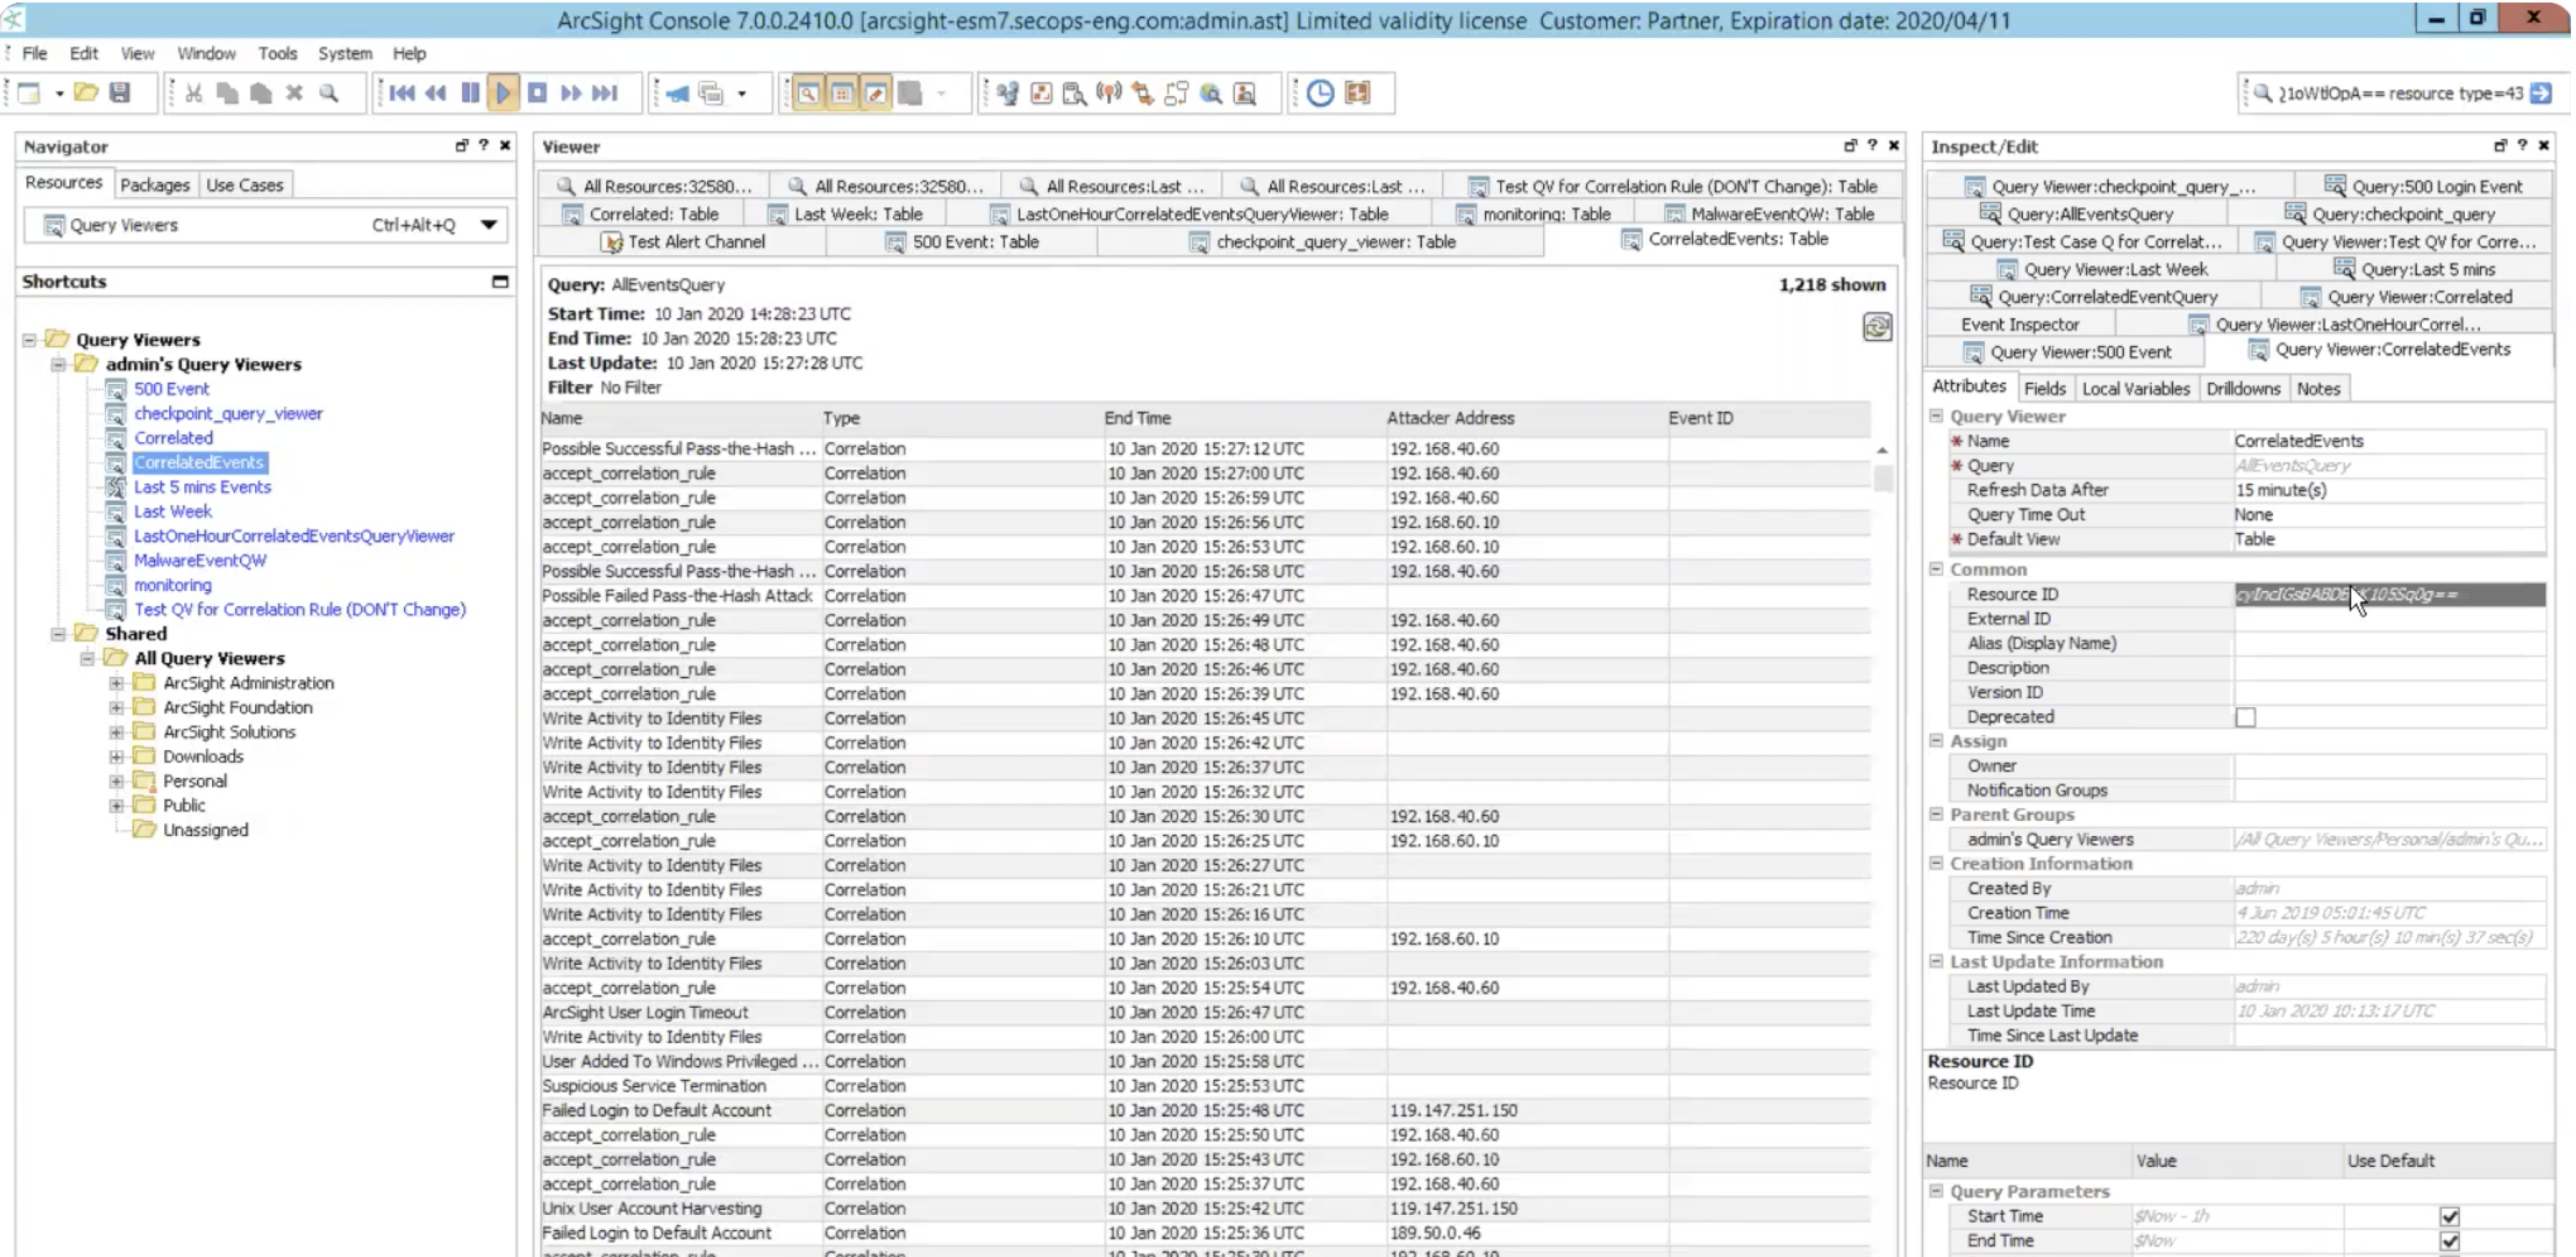Switch to the Use Cases tab
Screen dimensions: 2576x1257
pyautogui.click(x=245, y=185)
